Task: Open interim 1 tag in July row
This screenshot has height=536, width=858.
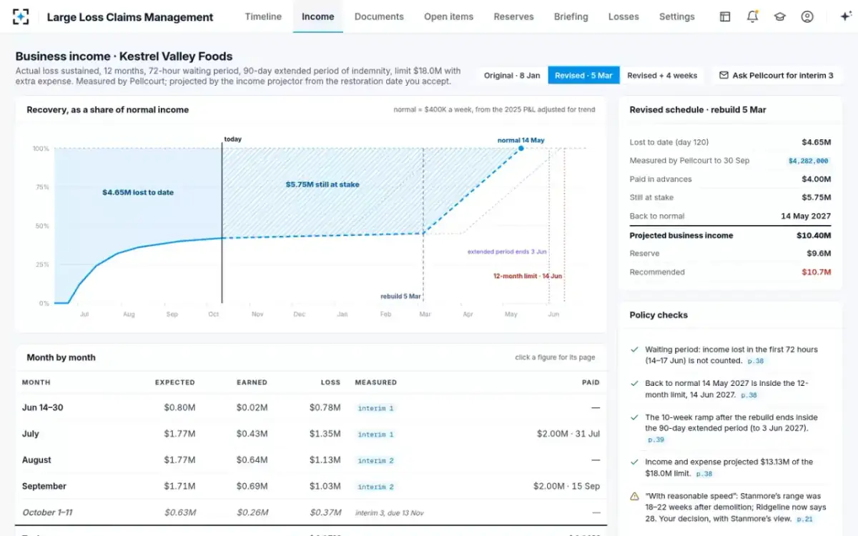Action: tap(375, 435)
